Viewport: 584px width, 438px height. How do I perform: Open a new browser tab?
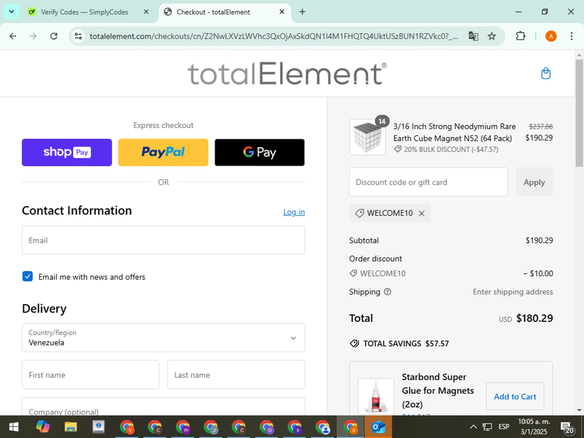tap(302, 12)
